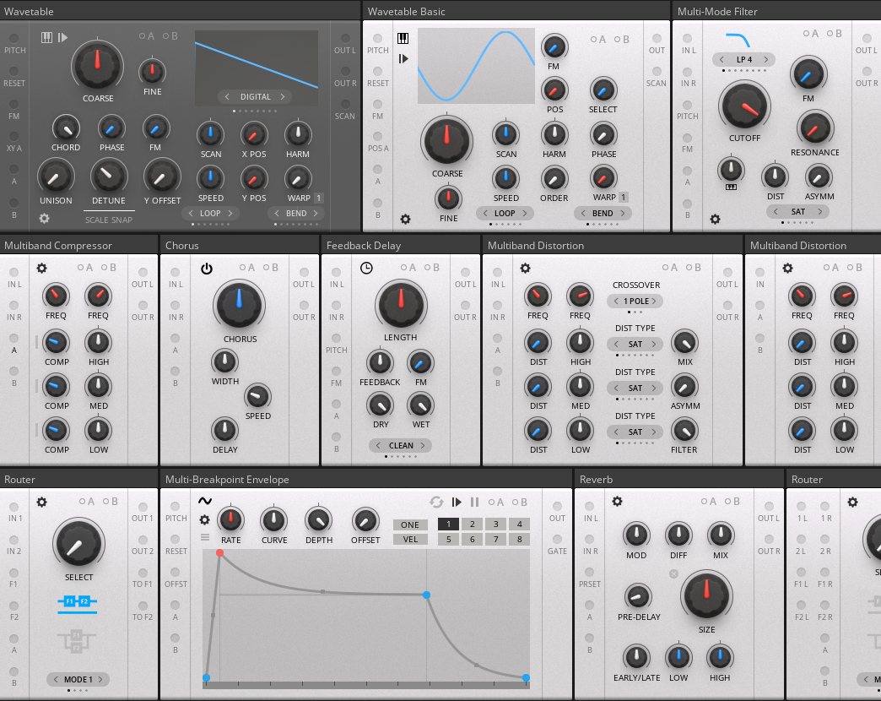Image resolution: width=881 pixels, height=701 pixels.
Task: Select the blue F1 F2 serial routing icon
Action: [77, 601]
